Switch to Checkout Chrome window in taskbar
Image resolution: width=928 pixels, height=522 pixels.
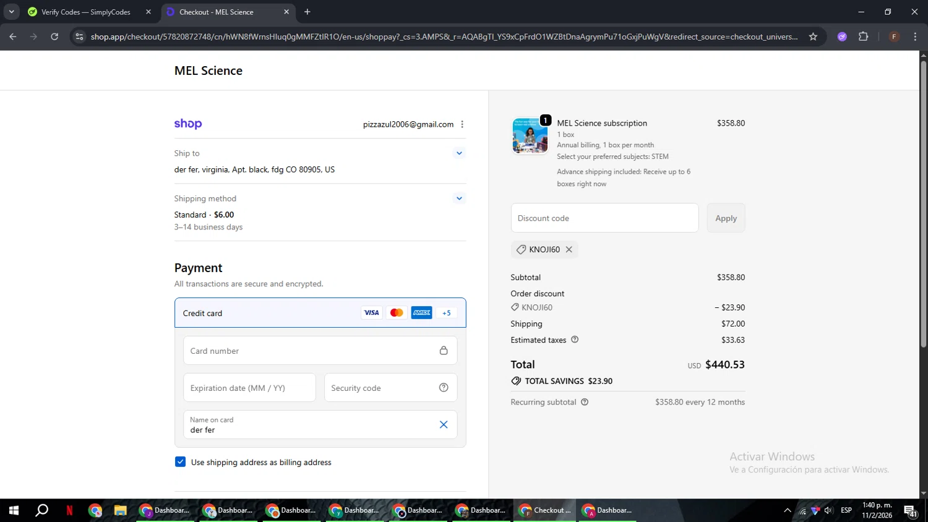click(x=545, y=510)
